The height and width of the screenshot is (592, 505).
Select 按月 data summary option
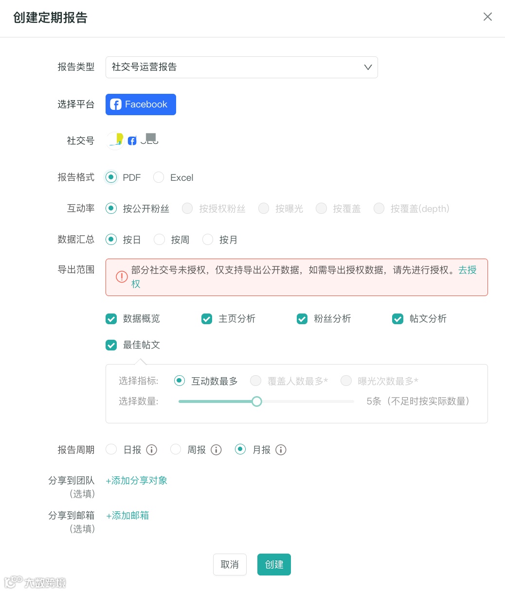click(208, 240)
